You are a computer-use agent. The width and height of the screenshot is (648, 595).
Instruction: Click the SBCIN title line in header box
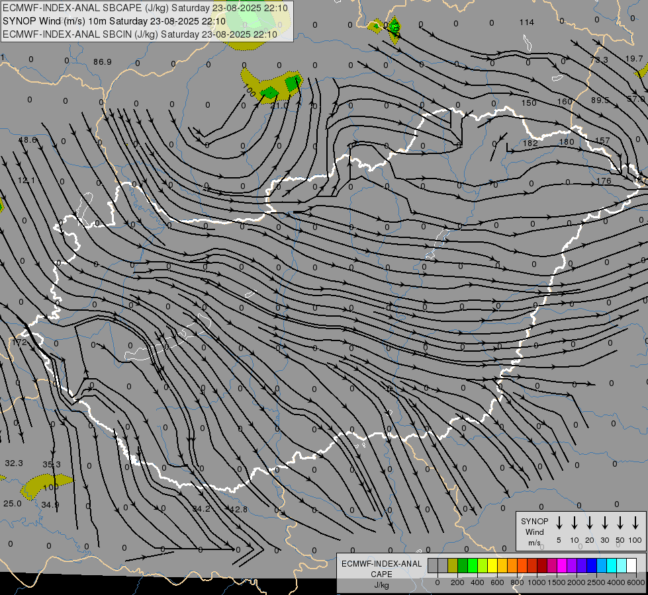[140, 34]
